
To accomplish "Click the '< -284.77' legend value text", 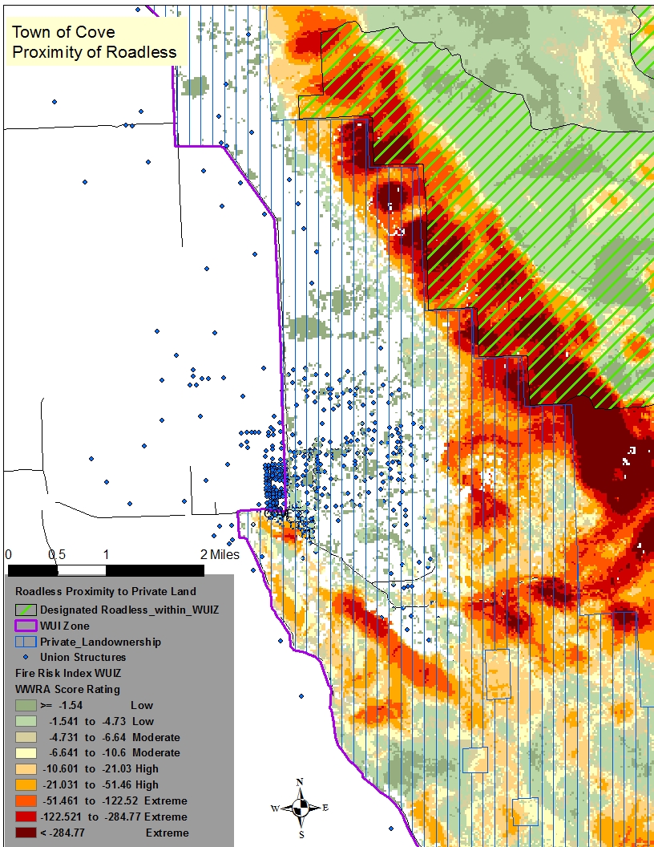I will point(63,833).
